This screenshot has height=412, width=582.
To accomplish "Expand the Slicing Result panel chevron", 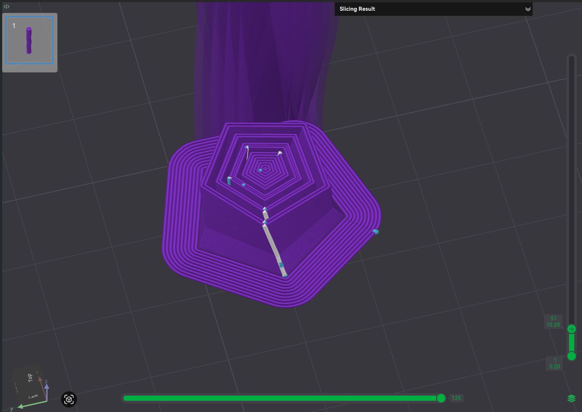I will pyautogui.click(x=528, y=9).
